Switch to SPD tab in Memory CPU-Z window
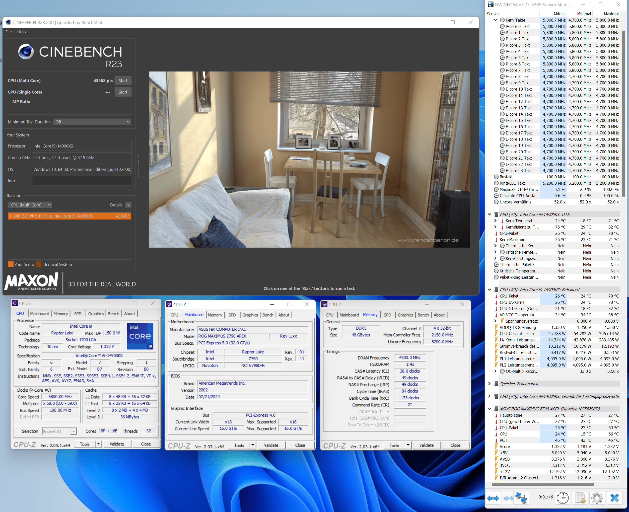 coord(387,315)
